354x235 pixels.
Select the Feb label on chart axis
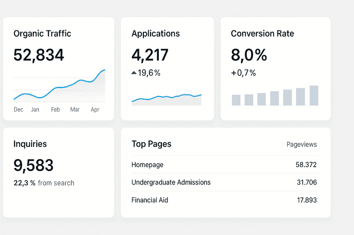55,109
